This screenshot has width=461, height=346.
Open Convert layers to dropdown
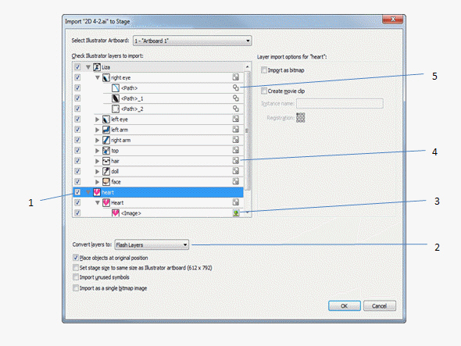[x=152, y=244]
